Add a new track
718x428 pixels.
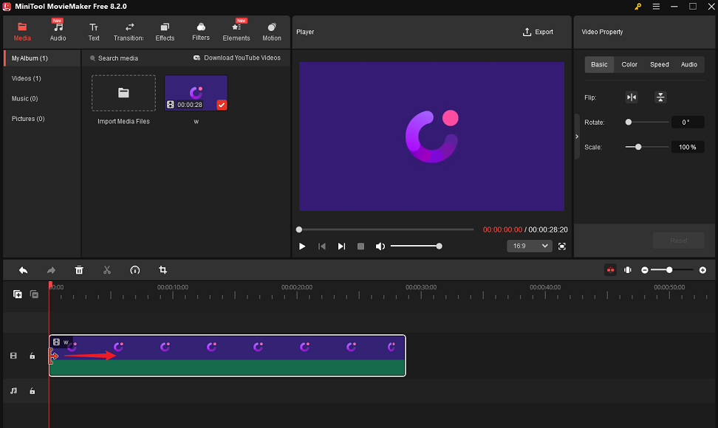[x=18, y=294]
